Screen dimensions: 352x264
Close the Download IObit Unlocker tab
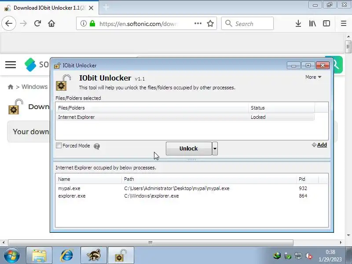(91, 8)
